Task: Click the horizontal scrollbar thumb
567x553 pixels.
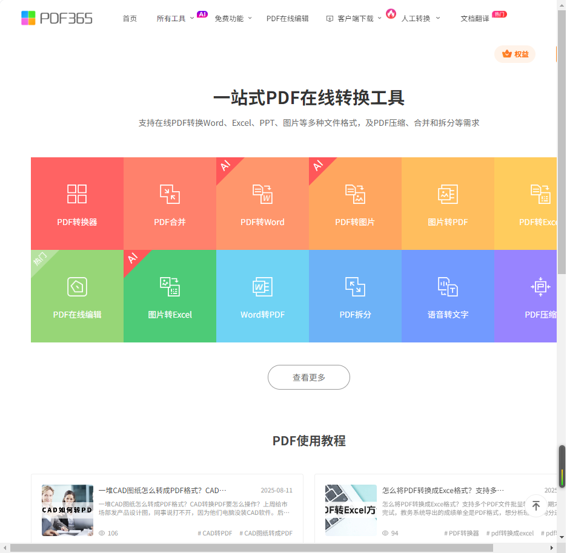Action: 251,548
